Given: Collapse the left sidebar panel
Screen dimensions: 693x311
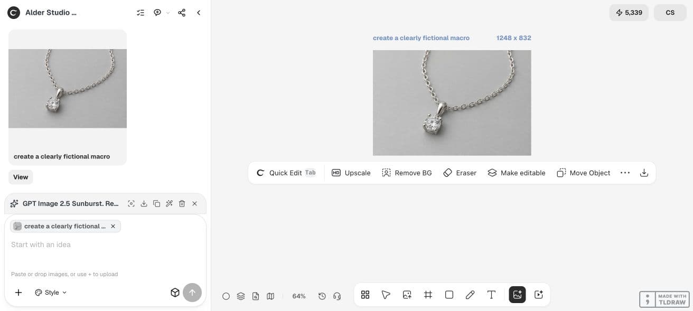Looking at the screenshot, I should [x=199, y=13].
